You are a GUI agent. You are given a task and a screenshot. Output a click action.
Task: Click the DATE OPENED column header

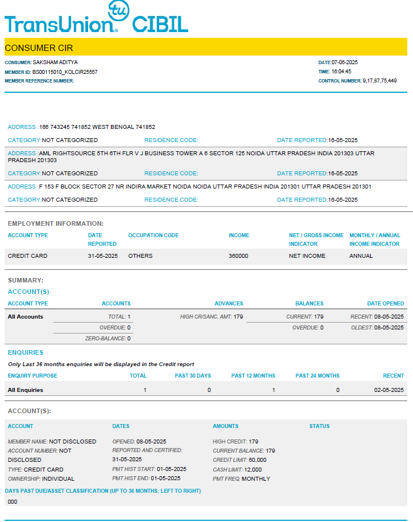(386, 304)
